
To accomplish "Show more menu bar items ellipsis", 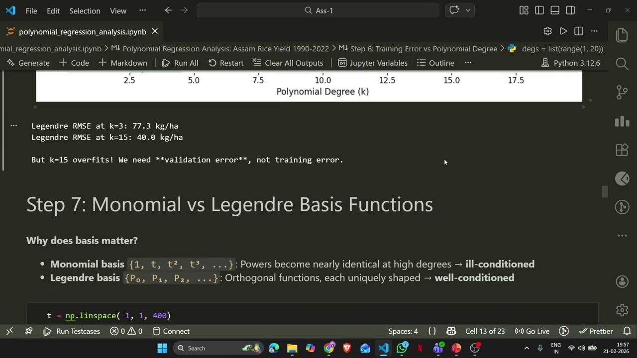I will (x=143, y=10).
